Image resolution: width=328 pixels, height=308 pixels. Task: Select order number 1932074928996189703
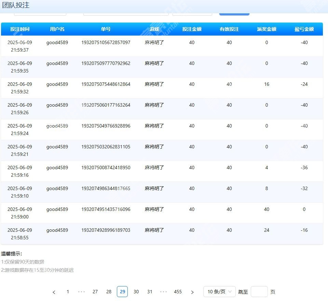coord(106,230)
